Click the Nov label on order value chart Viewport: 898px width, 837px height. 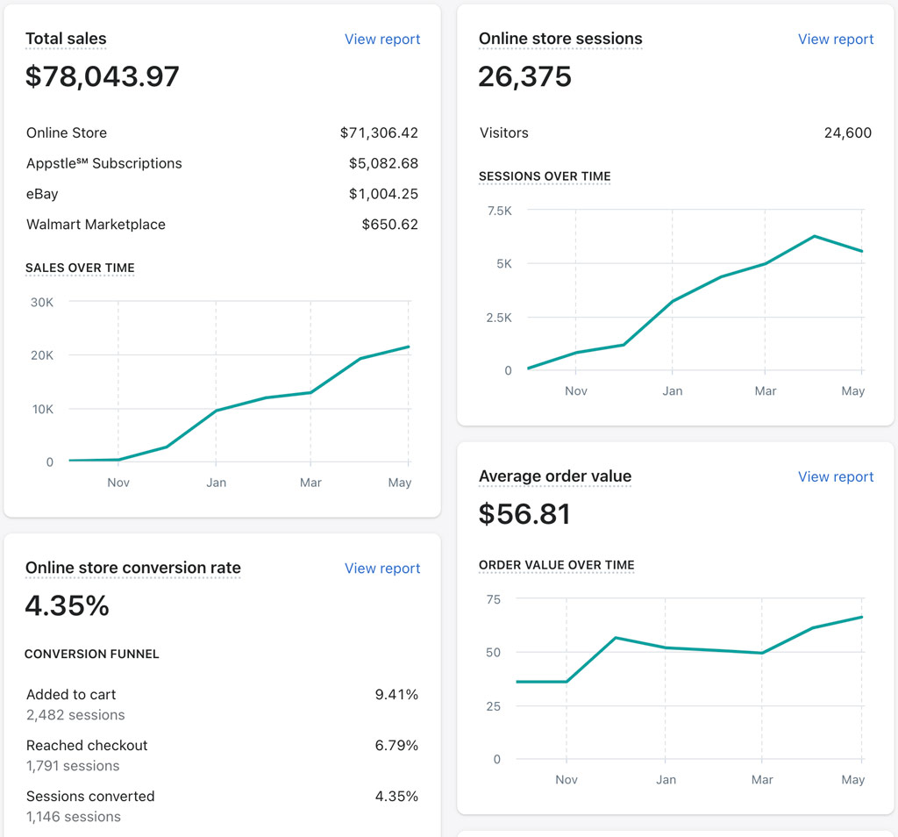tap(567, 780)
